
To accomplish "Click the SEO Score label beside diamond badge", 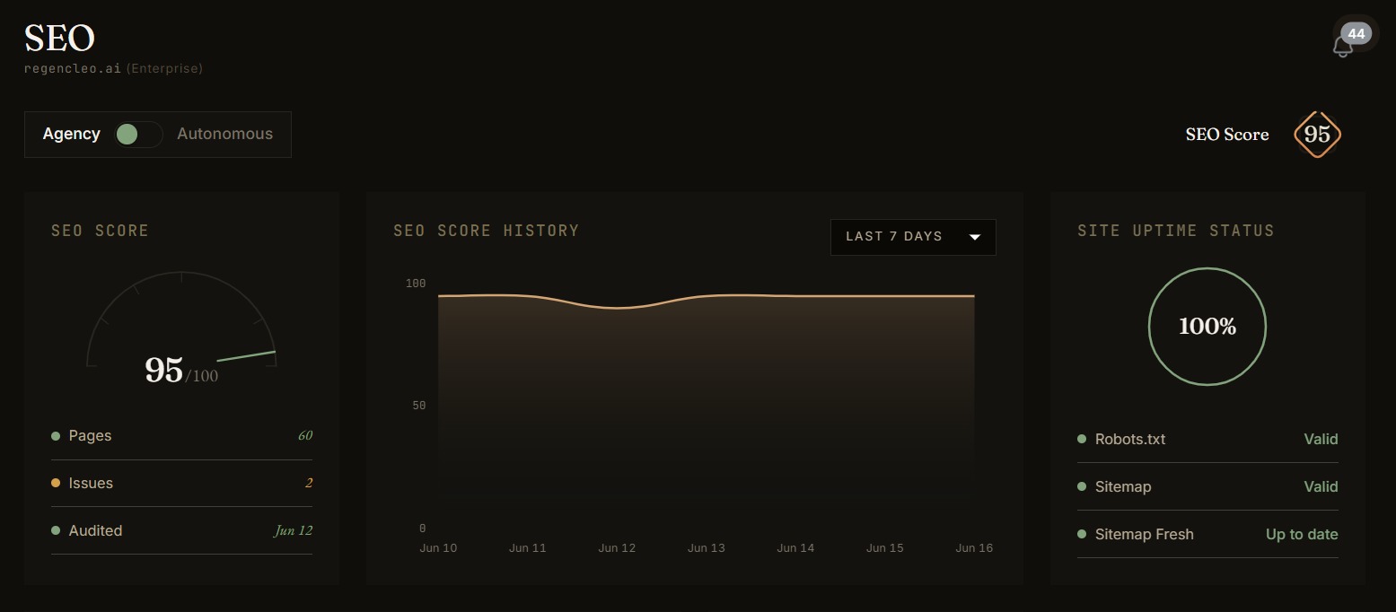I will pyautogui.click(x=1227, y=135).
